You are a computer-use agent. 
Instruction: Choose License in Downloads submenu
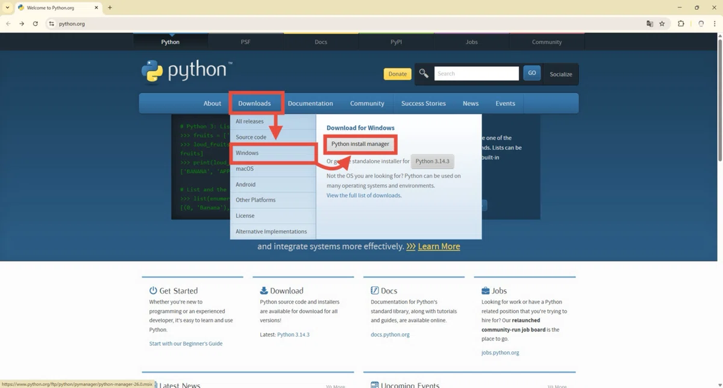coord(273,215)
